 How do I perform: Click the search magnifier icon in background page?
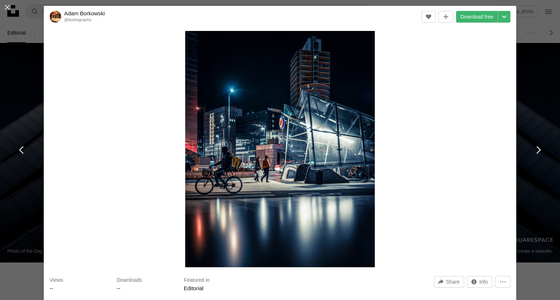[x=35, y=11]
